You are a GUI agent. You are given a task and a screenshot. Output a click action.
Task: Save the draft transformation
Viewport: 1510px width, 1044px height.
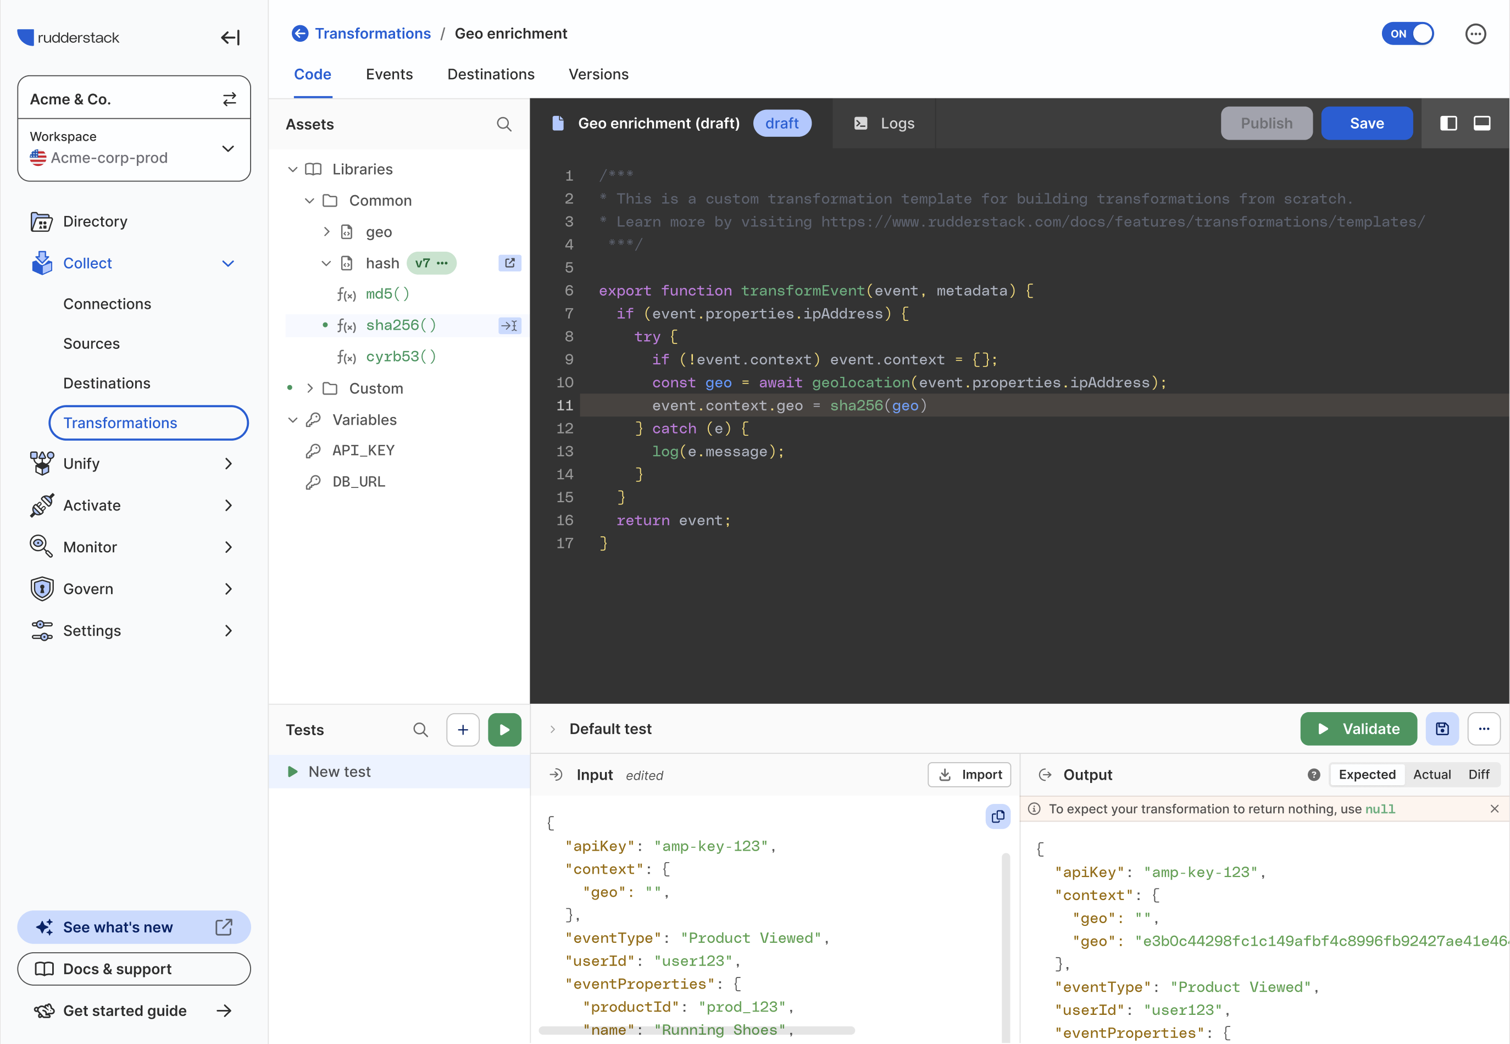click(1366, 123)
